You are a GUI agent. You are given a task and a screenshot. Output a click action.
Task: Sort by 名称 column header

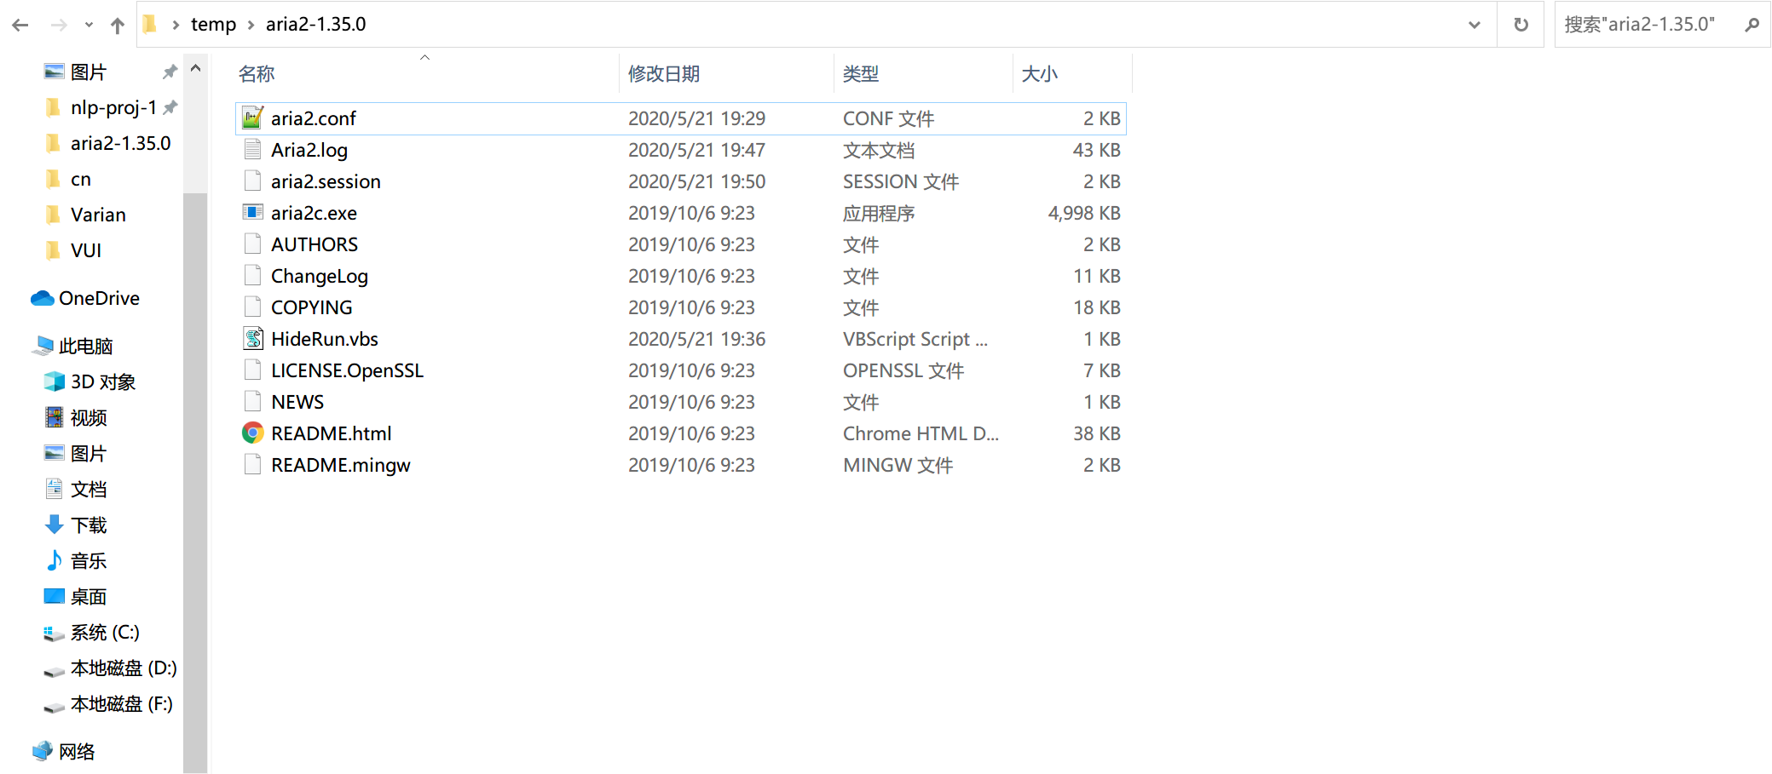(x=257, y=74)
